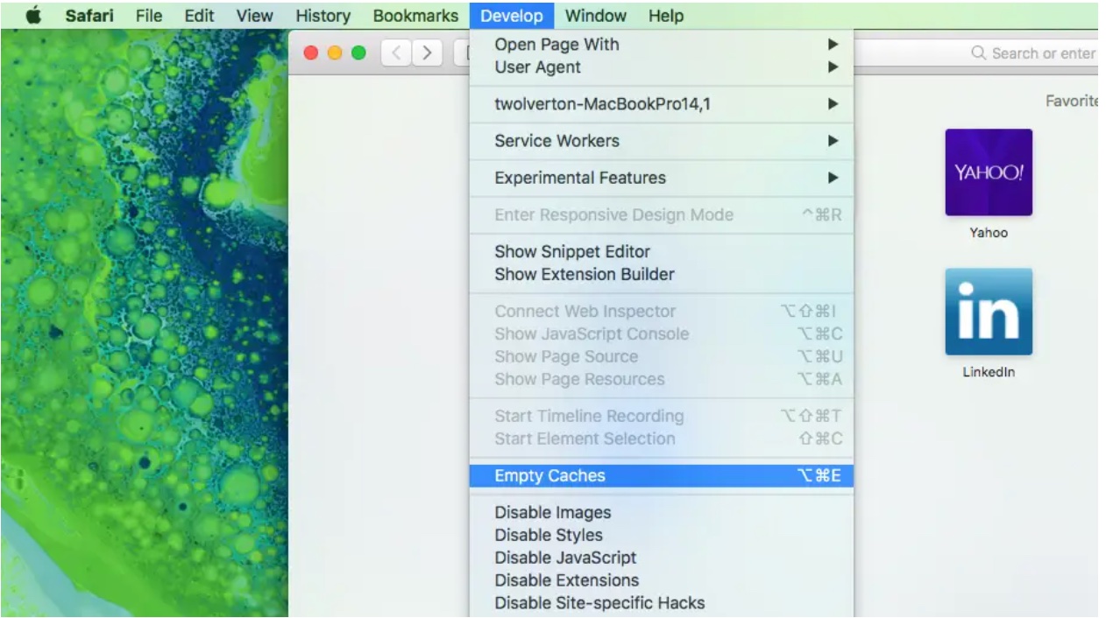Toggle Disable Images option
Viewport: 1106px width, 618px height.
click(x=661, y=513)
